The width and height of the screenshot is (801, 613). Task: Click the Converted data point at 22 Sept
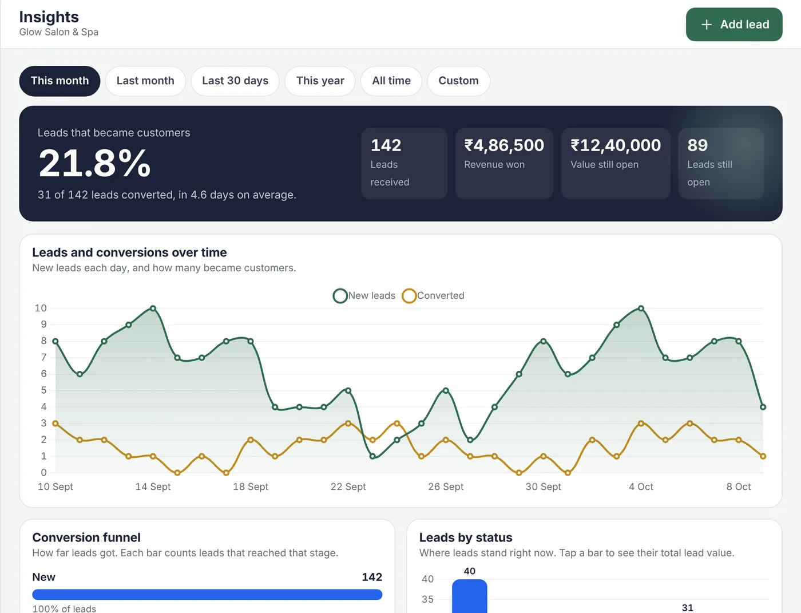coord(348,424)
